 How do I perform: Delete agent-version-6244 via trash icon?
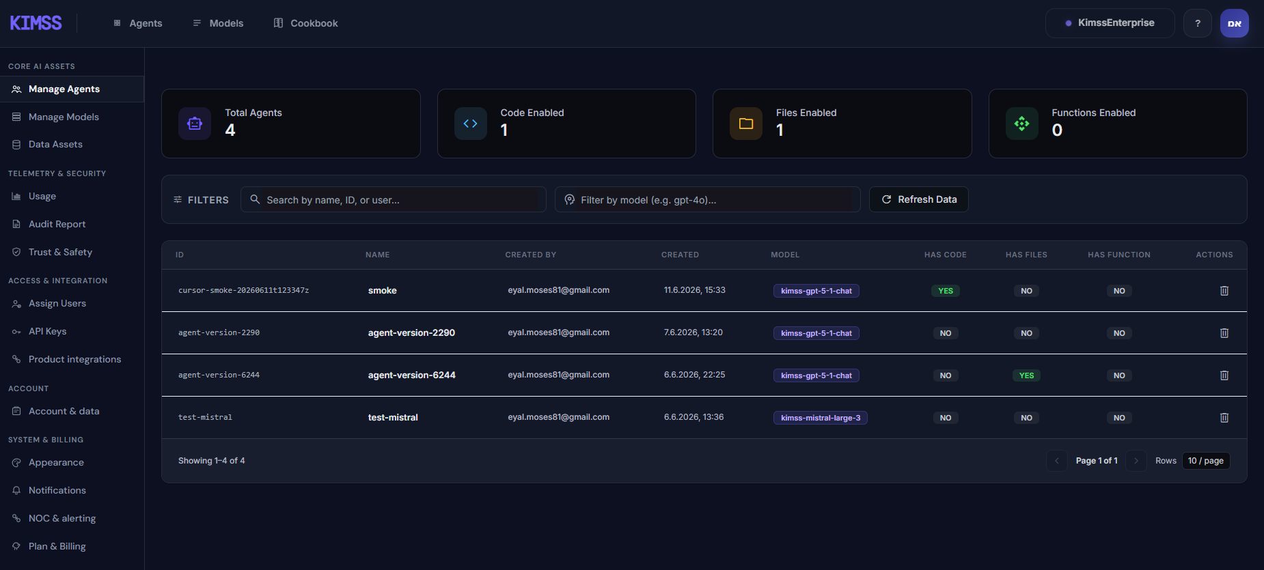(1224, 375)
